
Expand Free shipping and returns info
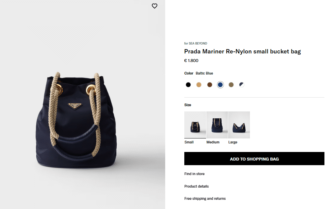coord(205,198)
